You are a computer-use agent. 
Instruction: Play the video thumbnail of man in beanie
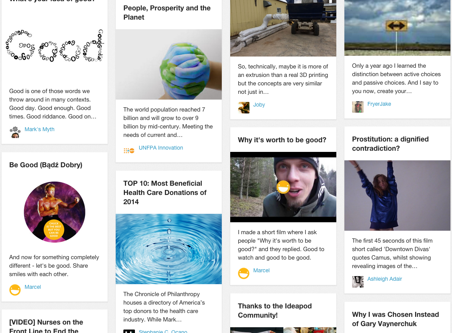point(283,187)
